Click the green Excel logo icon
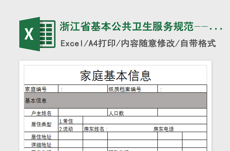The image size is (230, 151). (37, 34)
